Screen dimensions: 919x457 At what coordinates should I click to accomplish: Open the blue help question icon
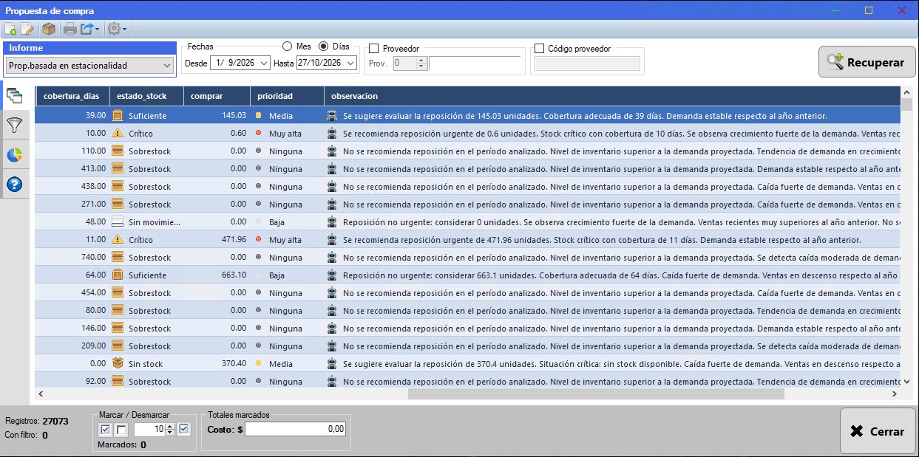coord(14,184)
